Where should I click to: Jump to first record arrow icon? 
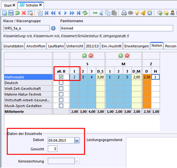(46, 13)
